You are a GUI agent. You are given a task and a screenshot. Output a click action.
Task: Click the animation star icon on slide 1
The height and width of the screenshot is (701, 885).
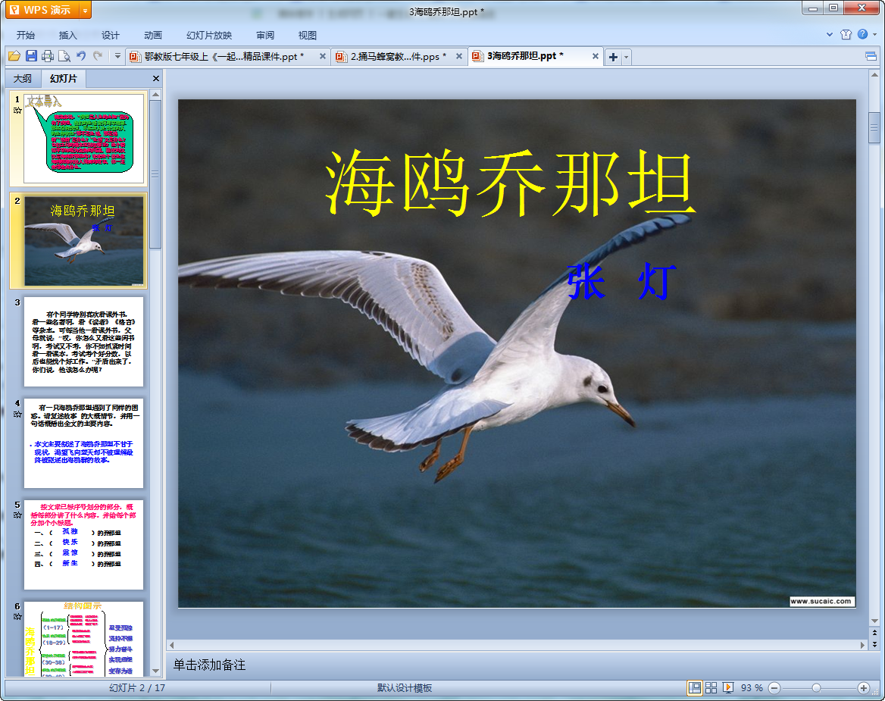coord(17,111)
